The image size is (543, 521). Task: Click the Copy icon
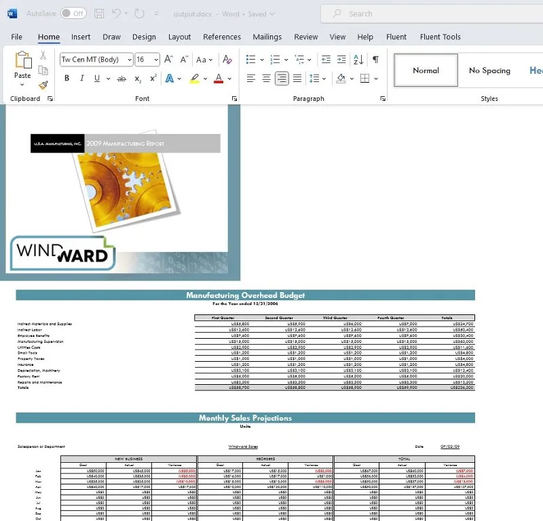click(x=43, y=70)
